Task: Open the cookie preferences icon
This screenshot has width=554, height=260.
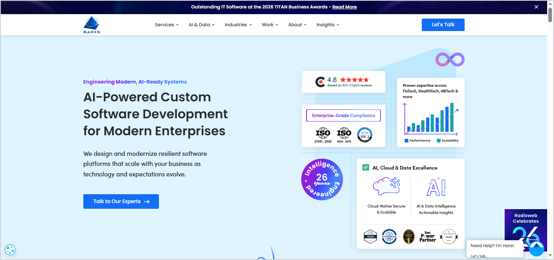Action: 10,250
